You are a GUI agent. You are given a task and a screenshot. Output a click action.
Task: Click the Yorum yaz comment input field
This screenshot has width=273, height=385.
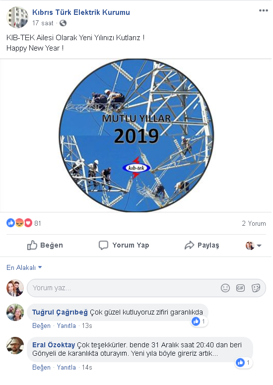pyautogui.click(x=146, y=288)
